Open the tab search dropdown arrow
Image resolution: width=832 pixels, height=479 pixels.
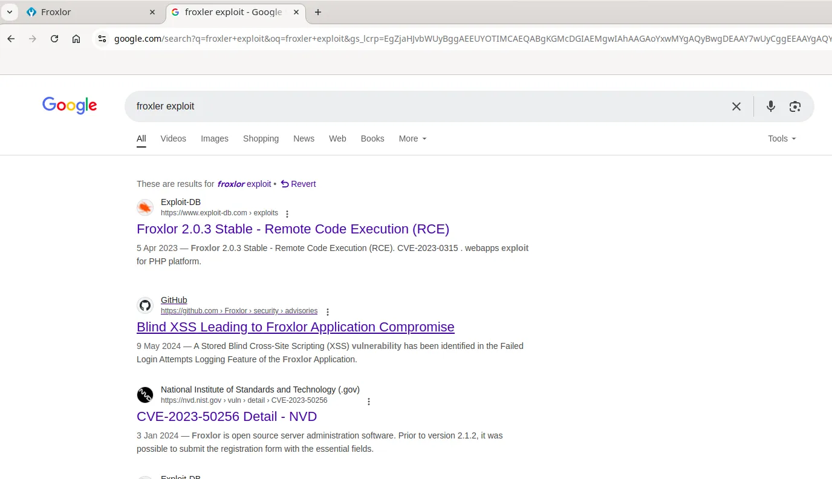[10, 12]
